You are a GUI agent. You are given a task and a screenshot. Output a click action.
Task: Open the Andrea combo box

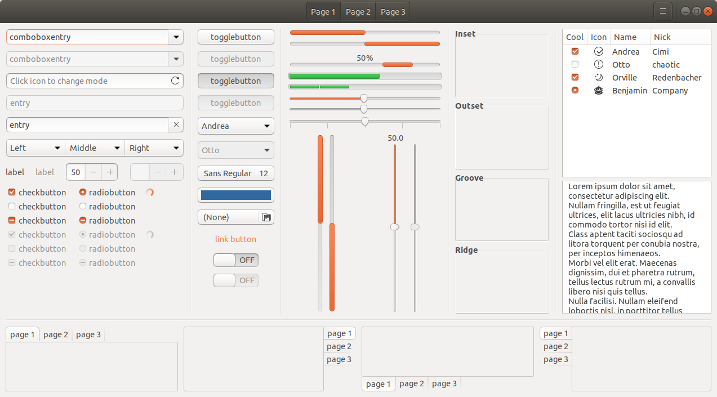coord(236,126)
